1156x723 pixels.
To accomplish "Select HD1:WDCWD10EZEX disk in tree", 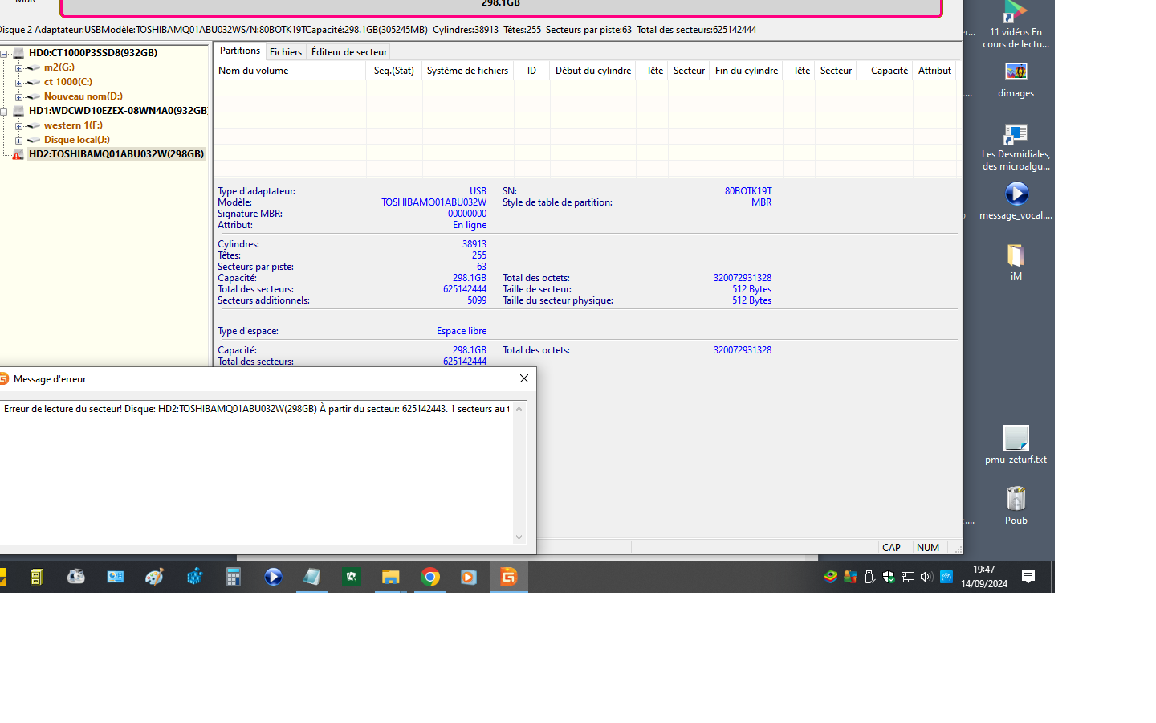I will click(118, 111).
